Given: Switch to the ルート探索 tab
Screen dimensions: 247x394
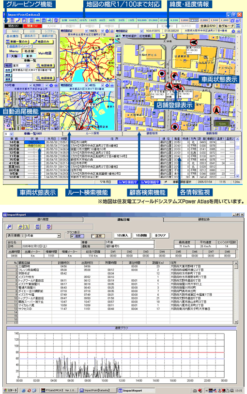Looking at the screenshot, I should tap(93, 134).
